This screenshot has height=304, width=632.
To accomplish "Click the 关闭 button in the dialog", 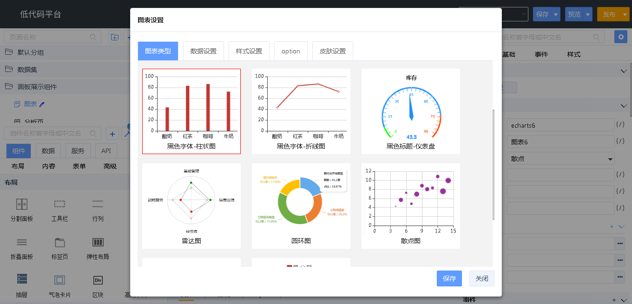I will point(482,278).
